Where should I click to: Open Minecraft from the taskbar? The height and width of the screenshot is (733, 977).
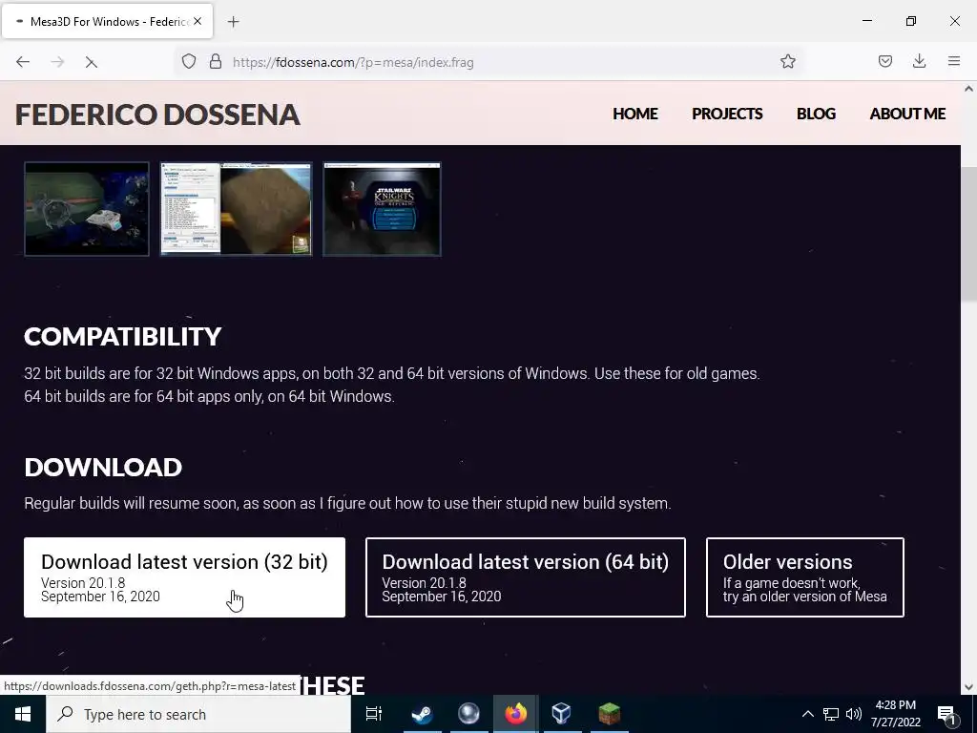point(609,714)
